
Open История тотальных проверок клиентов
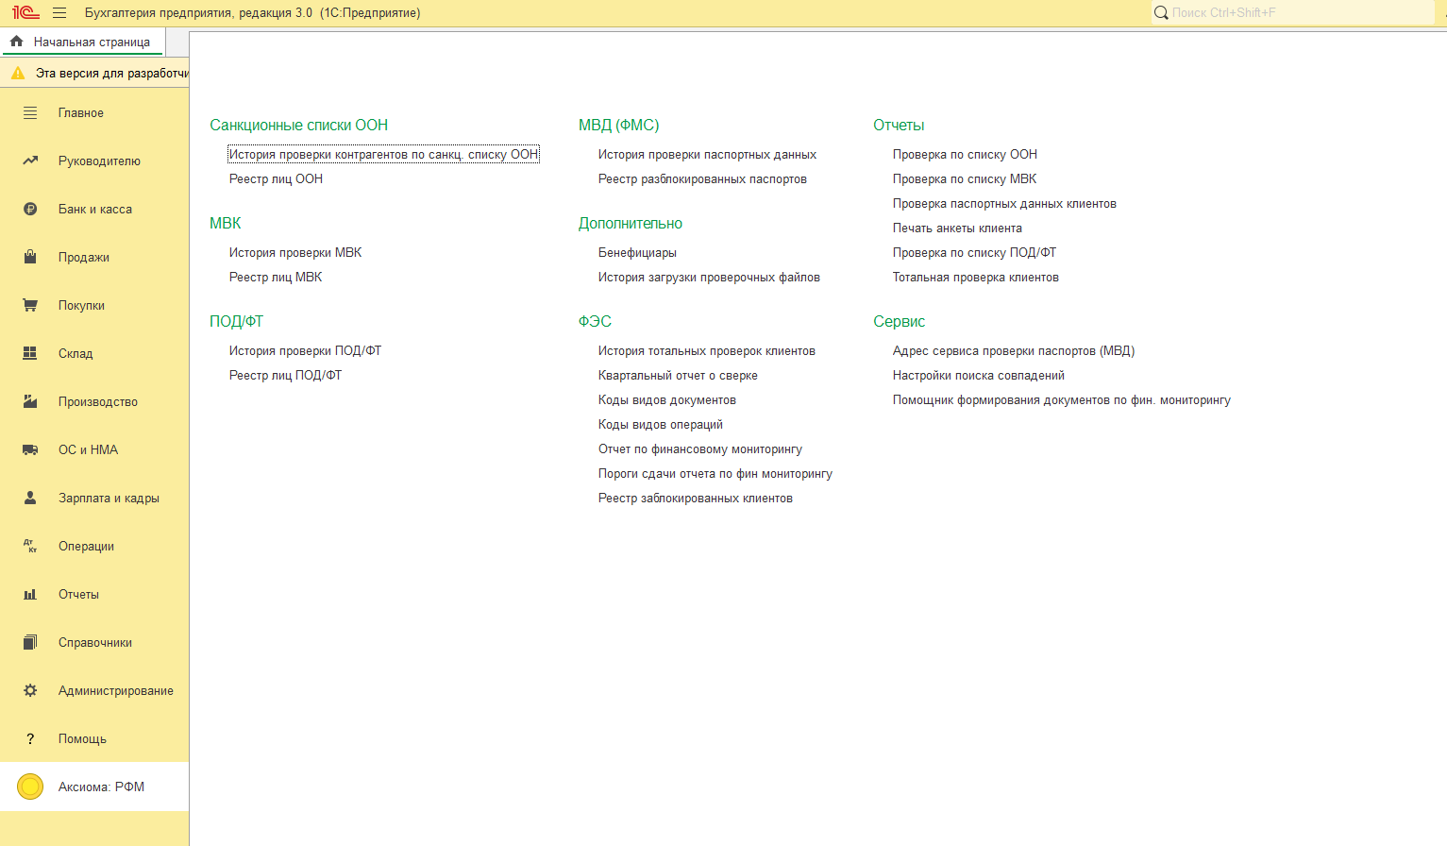point(707,350)
